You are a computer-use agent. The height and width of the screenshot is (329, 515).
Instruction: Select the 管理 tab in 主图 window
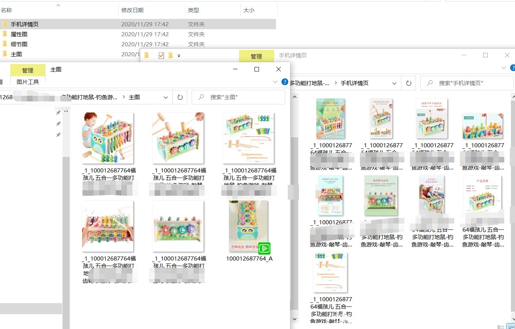click(x=28, y=70)
